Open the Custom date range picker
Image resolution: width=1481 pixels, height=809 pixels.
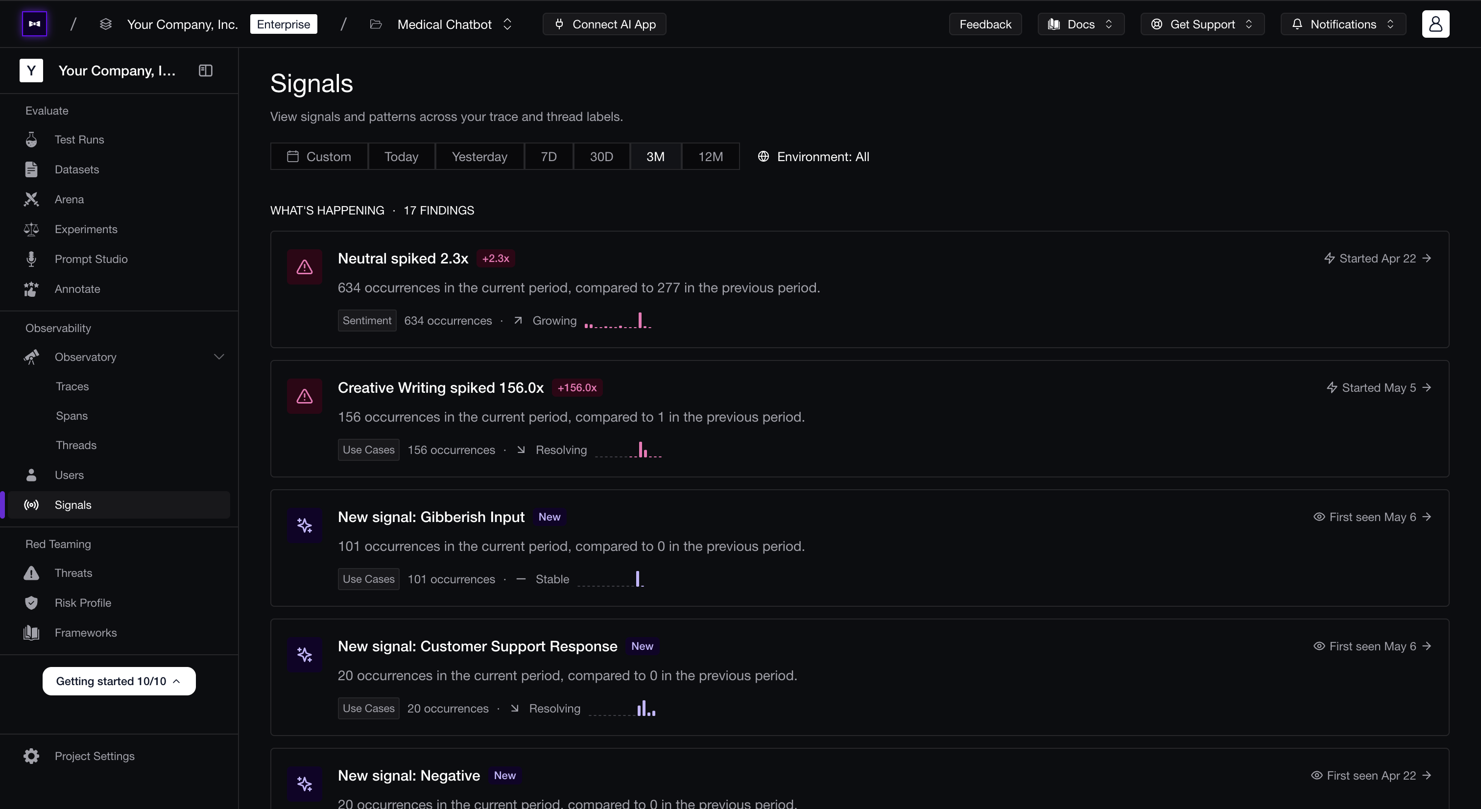[x=319, y=156]
